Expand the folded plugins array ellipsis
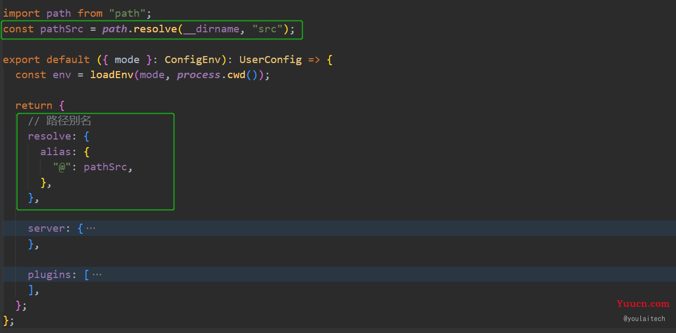Viewport: 676px width, 333px height. (97, 275)
